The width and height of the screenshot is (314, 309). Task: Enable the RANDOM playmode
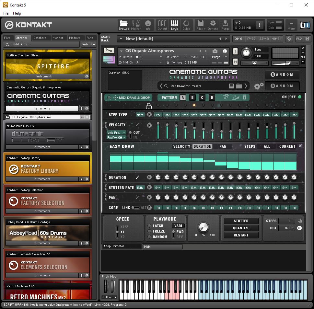tap(149, 237)
